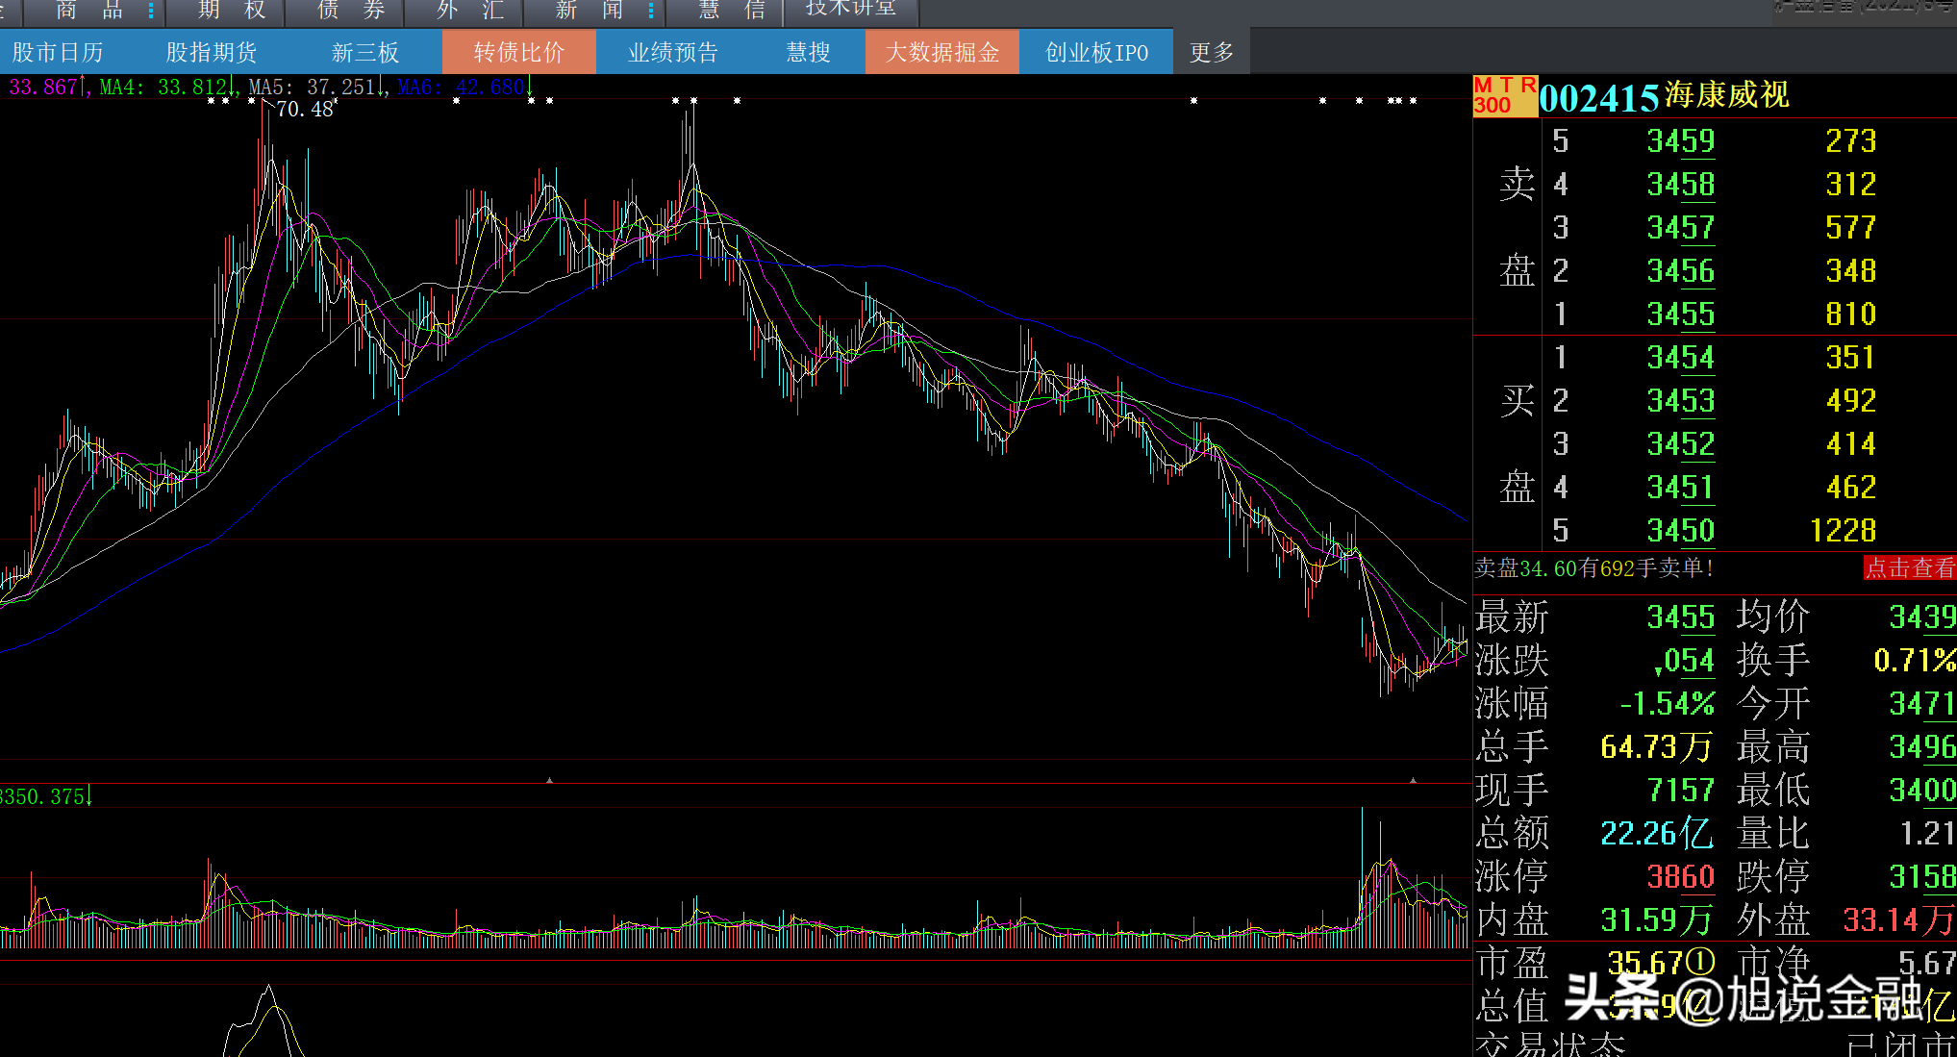Open the 期权 top menu tab
This screenshot has height=1057, width=1957.
point(232,11)
